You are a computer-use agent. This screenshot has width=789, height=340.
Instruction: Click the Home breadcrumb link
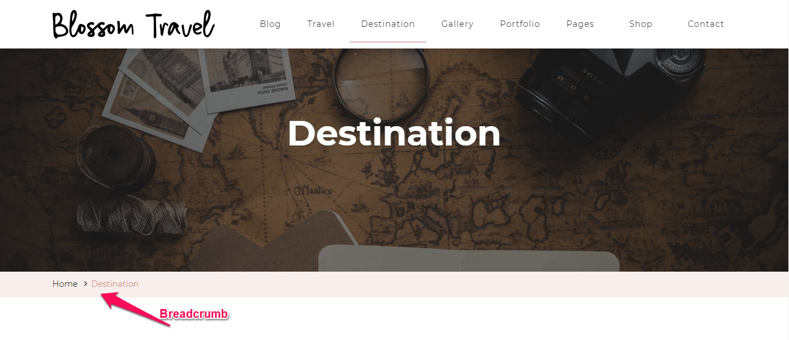click(65, 284)
